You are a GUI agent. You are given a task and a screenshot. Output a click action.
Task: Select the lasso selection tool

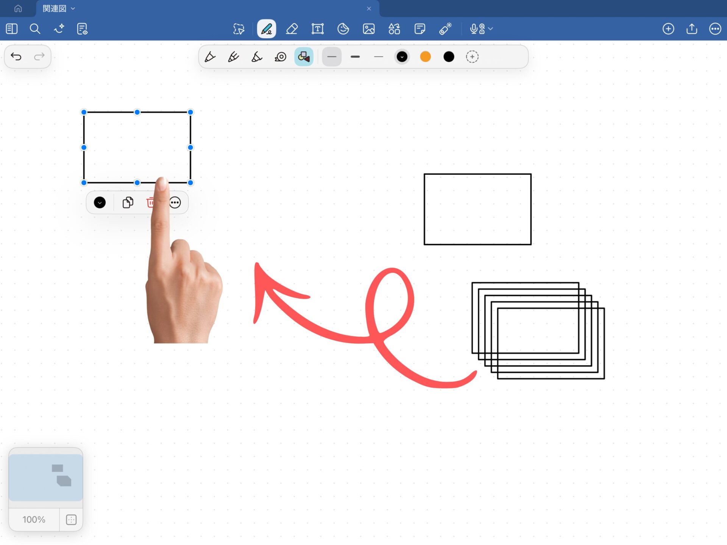(x=239, y=29)
